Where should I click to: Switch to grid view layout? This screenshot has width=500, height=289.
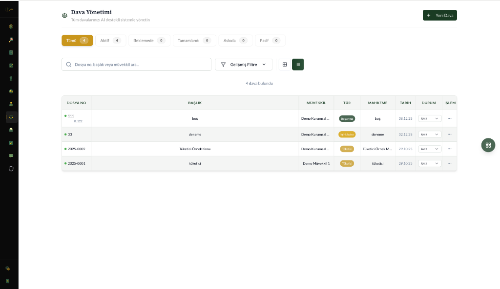(x=285, y=65)
